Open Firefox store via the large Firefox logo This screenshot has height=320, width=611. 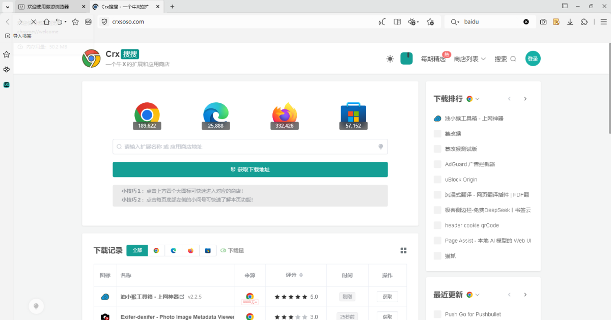(x=284, y=112)
